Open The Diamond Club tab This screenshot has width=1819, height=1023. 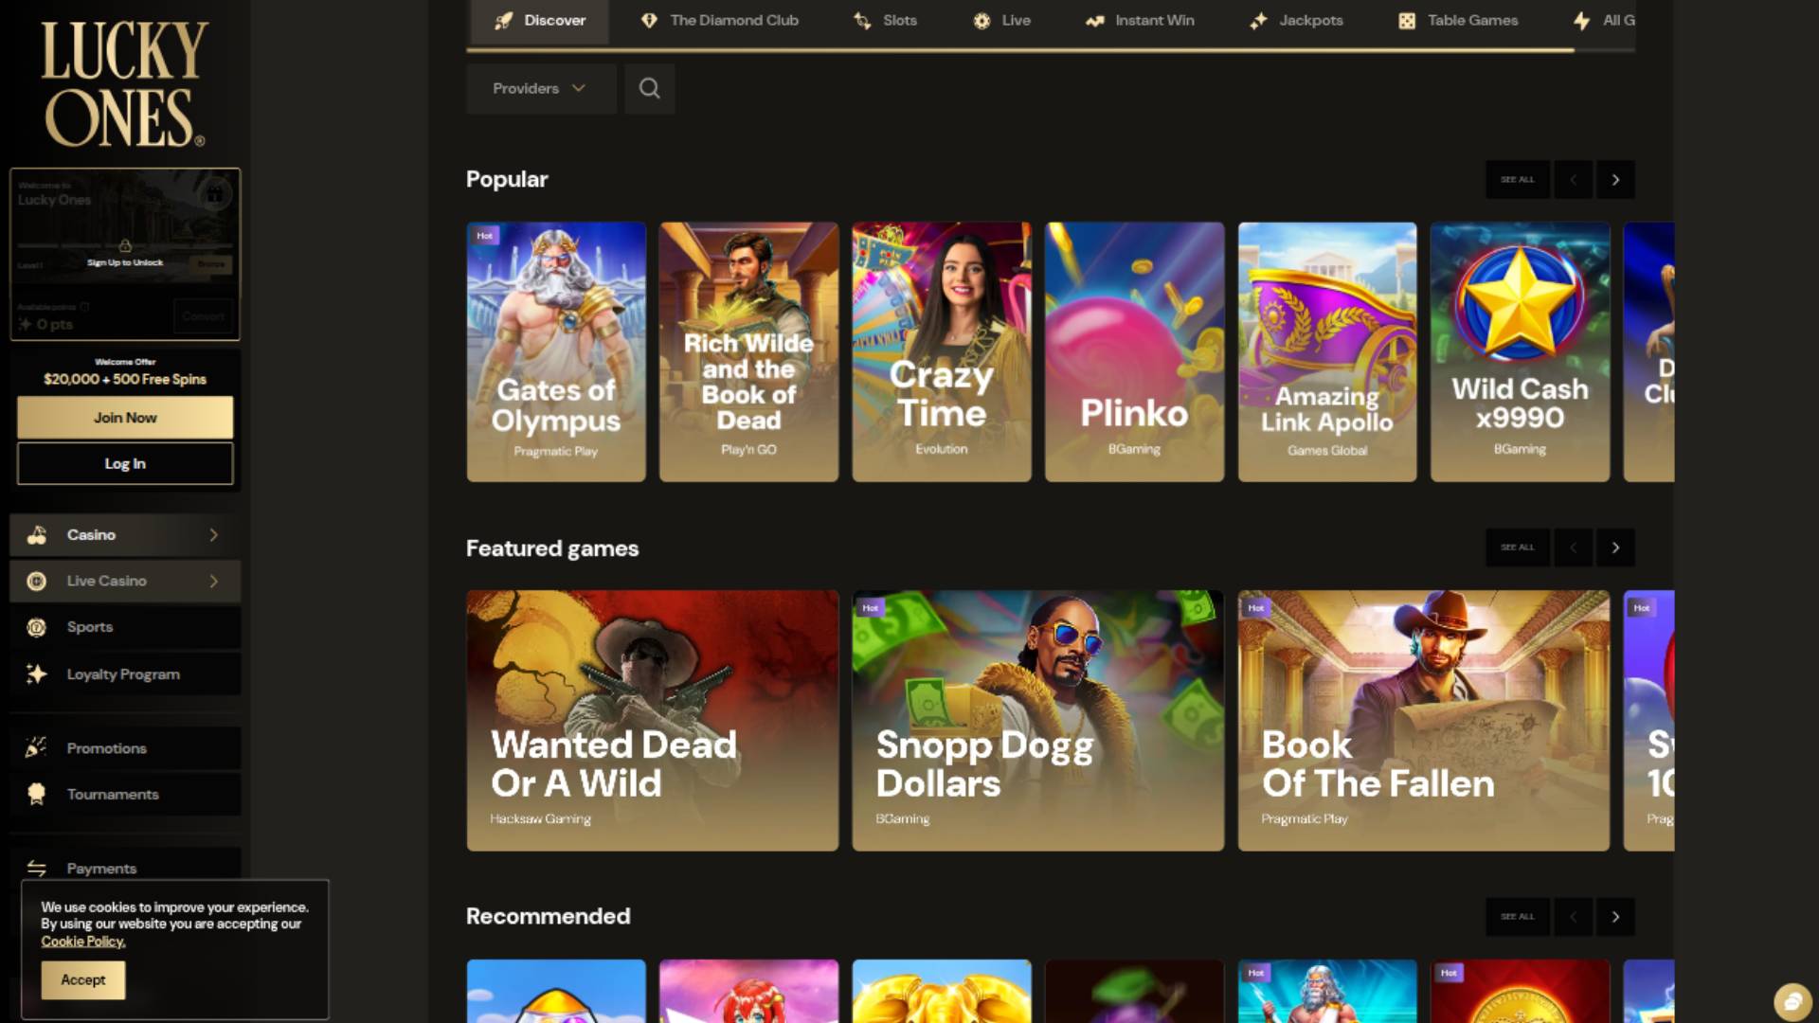[x=719, y=20]
